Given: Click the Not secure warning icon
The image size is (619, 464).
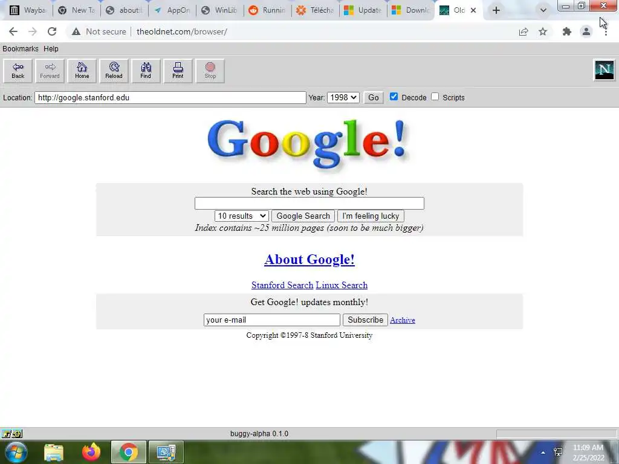Looking at the screenshot, I should click(x=76, y=31).
